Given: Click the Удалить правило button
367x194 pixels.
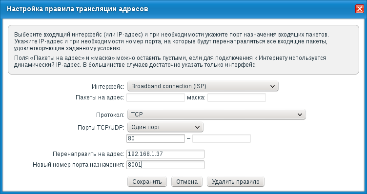Looking at the screenshot, I should 236,182.
